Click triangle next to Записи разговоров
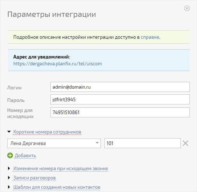Image resolution: width=197 pixels, height=192 pixels. click(9, 178)
